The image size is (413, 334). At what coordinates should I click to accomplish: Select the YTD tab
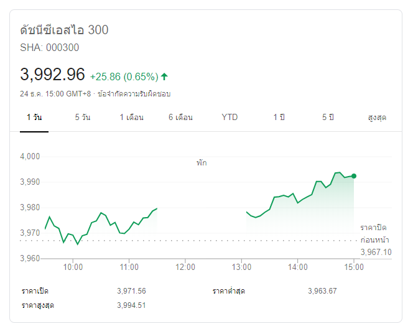click(230, 118)
